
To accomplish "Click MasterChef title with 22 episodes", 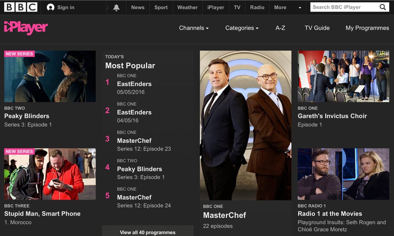I will click(225, 215).
